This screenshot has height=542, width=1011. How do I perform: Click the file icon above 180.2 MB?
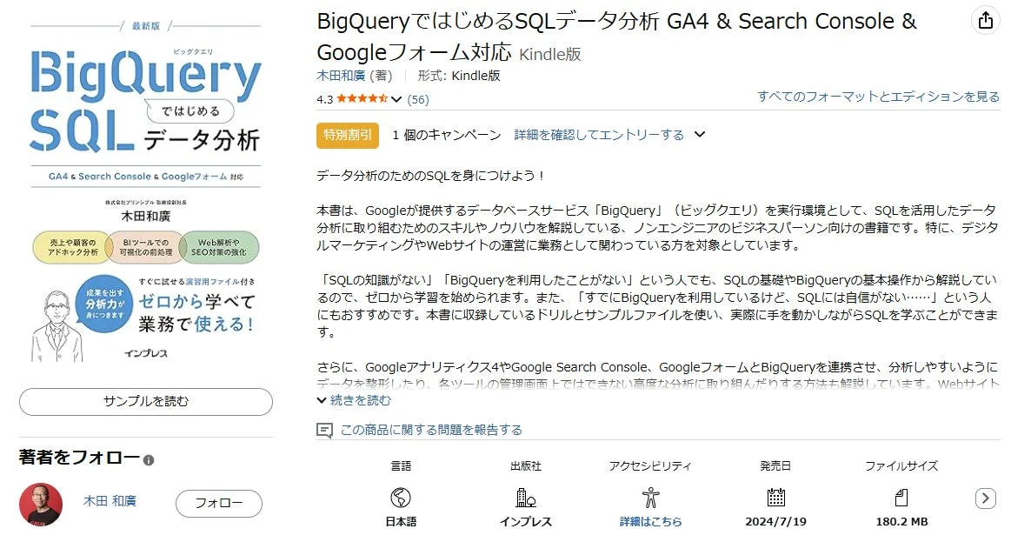pyautogui.click(x=901, y=498)
